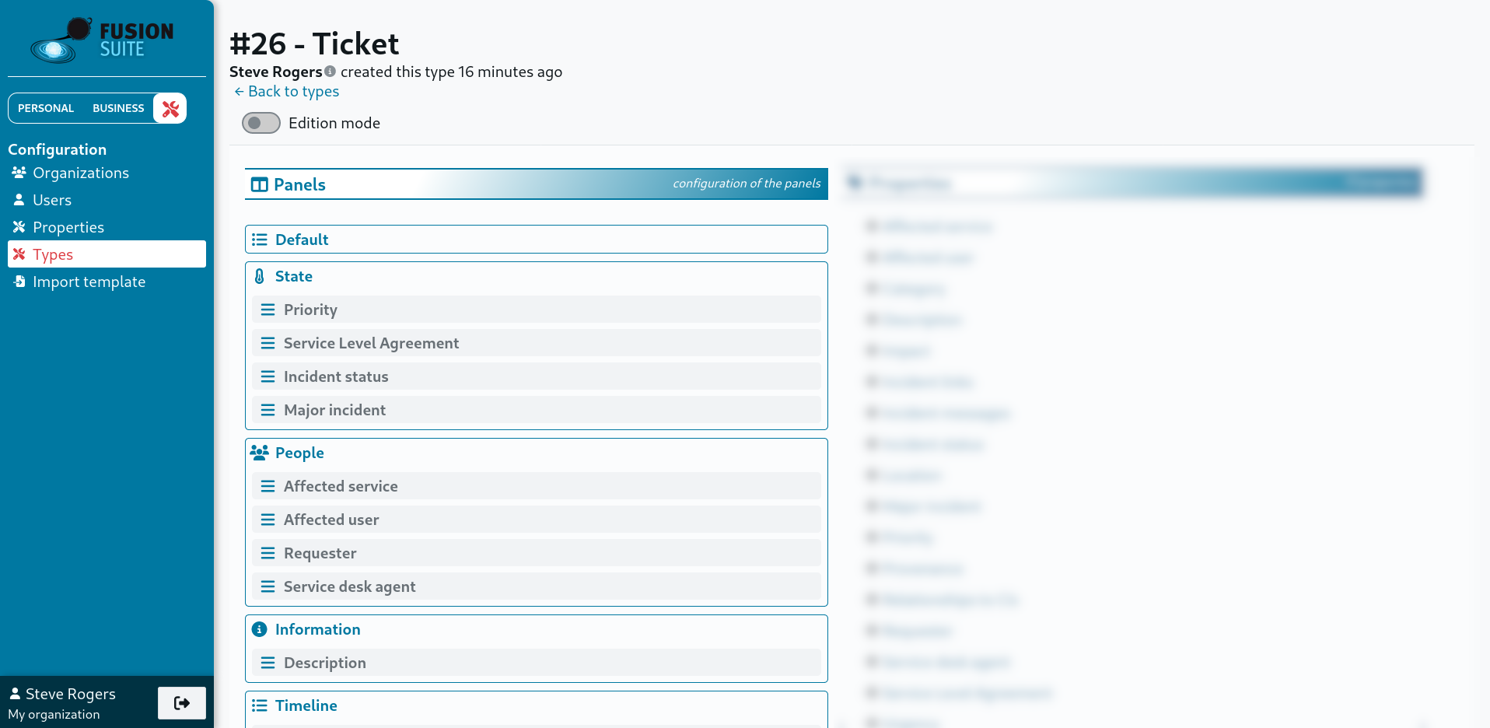Click the logout icon button
The width and height of the screenshot is (1490, 728).
coord(182,703)
